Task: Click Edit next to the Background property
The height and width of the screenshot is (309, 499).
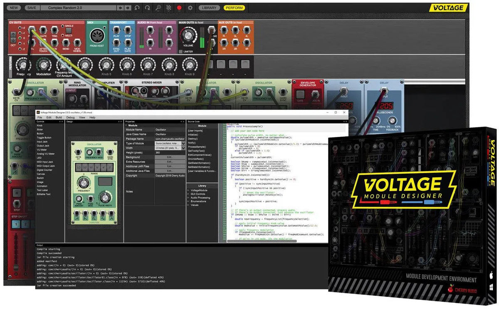Action: coord(170,157)
